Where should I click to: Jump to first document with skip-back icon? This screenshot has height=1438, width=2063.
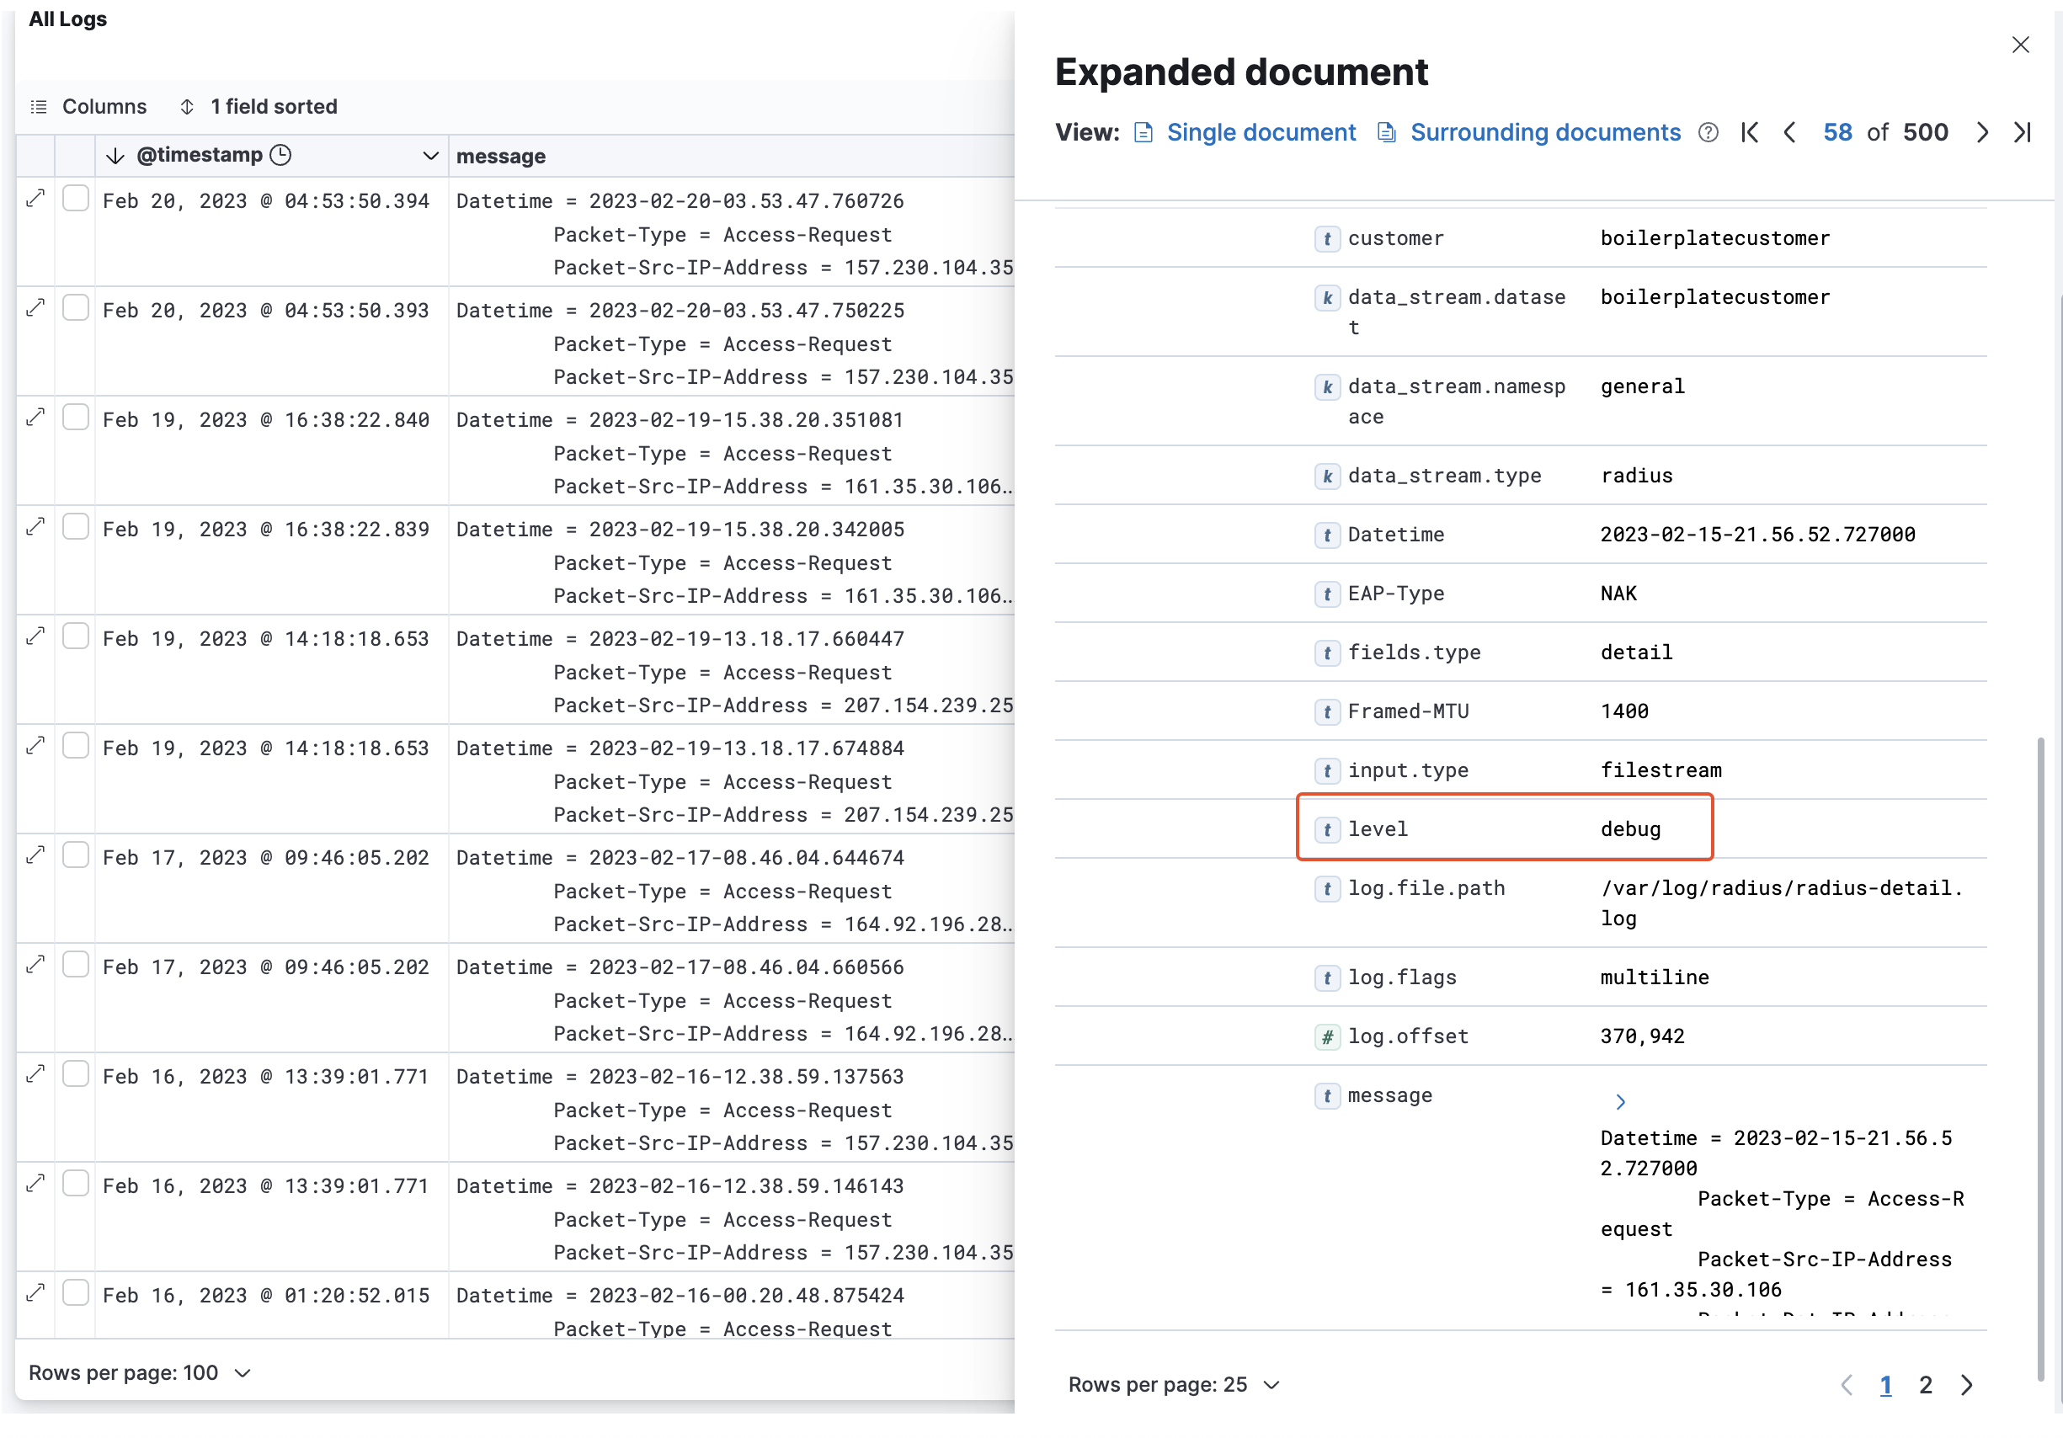click(1749, 133)
